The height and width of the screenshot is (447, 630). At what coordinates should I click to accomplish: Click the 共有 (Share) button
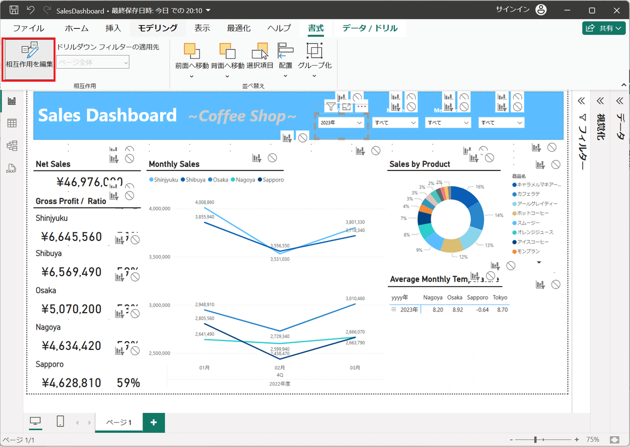click(603, 28)
